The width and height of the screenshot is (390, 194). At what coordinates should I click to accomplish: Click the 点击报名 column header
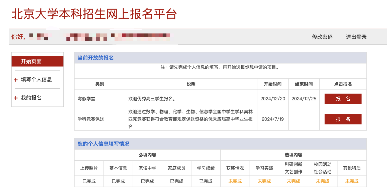coord(343,84)
